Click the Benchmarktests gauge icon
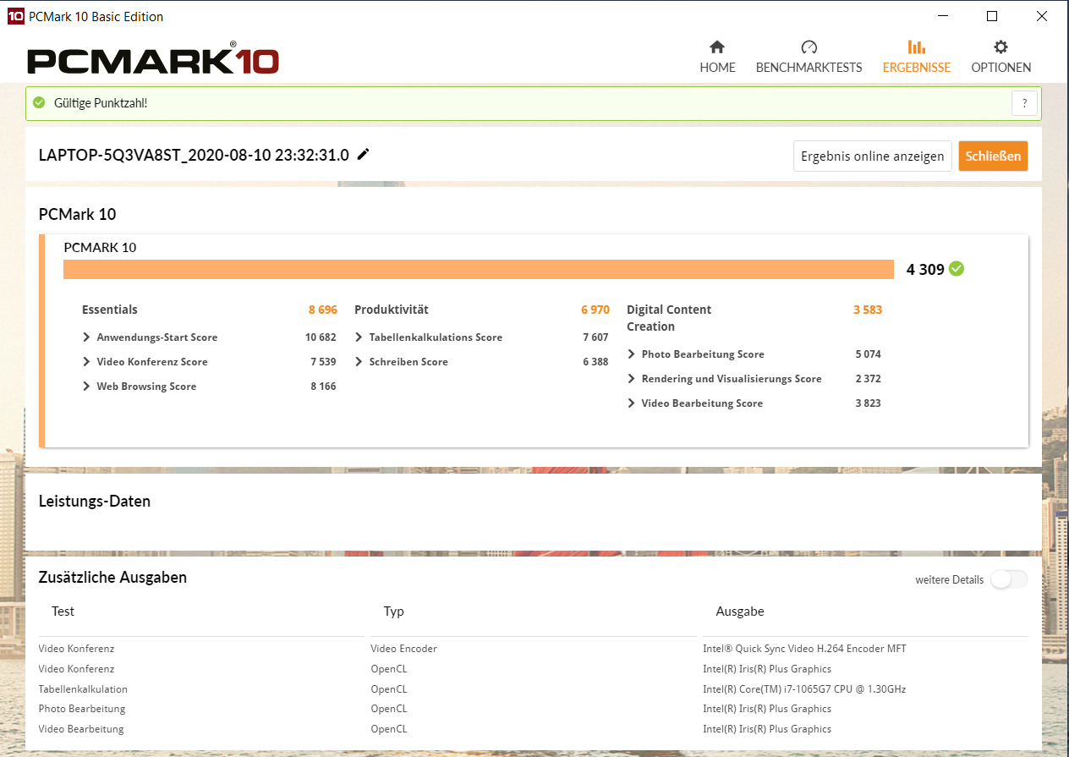The image size is (1069, 757). 809,47
